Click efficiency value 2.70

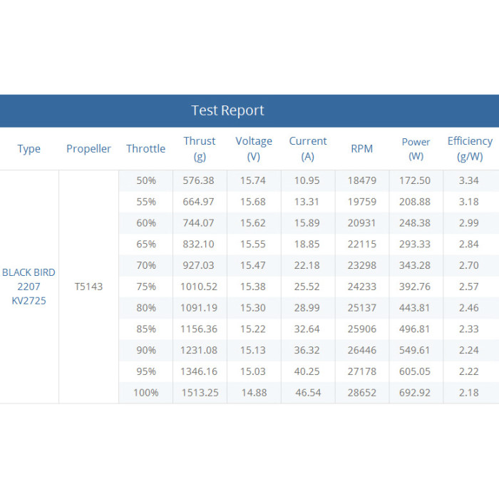469,265
